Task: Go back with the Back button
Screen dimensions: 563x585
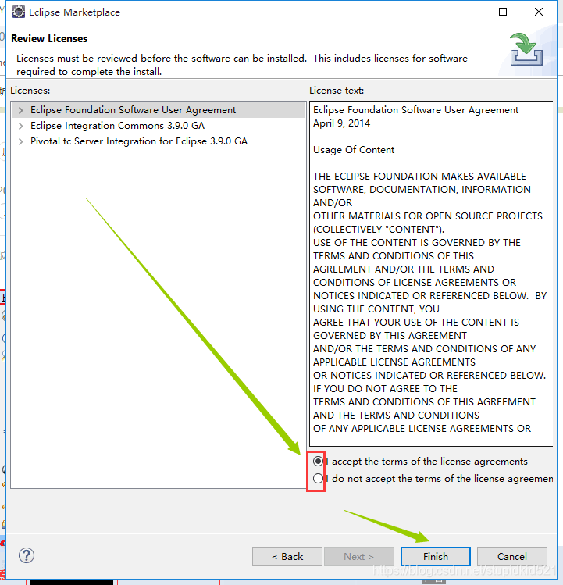Action: (287, 557)
